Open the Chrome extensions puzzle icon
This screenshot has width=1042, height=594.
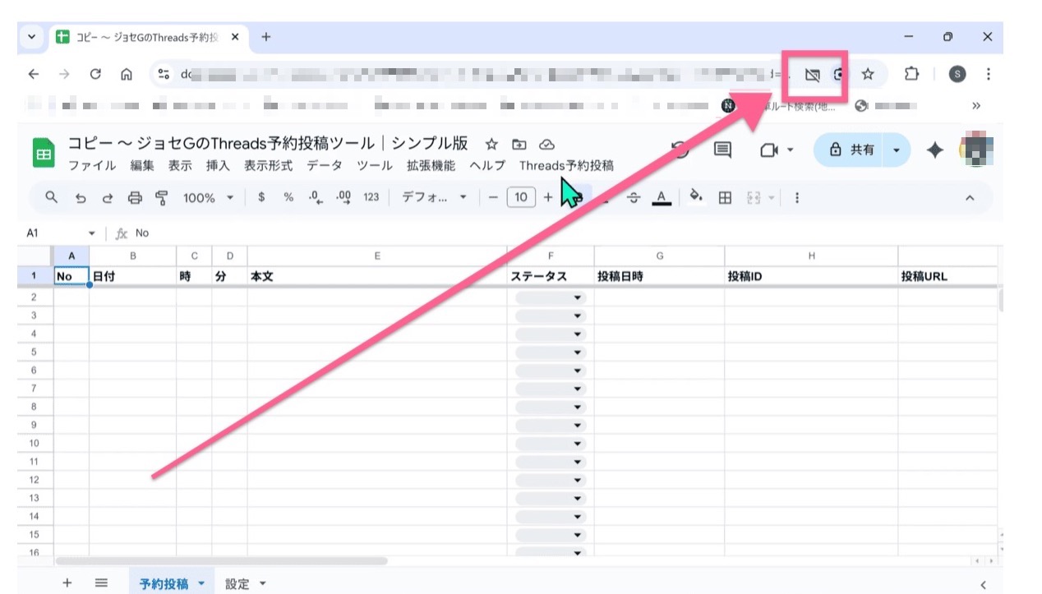[911, 74]
